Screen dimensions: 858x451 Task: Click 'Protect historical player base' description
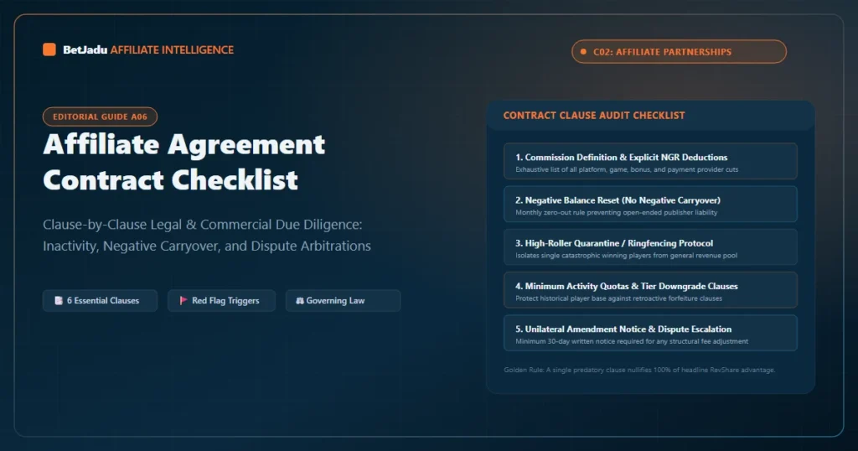pos(618,298)
